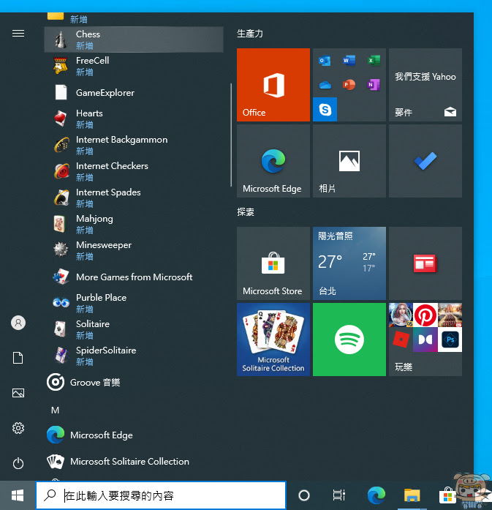The width and height of the screenshot is (492, 510).
Task: Launch SpiderSolitaire
Action: (134, 356)
